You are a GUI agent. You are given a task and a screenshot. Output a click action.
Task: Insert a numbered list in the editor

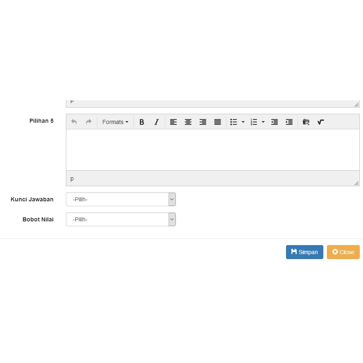(254, 122)
